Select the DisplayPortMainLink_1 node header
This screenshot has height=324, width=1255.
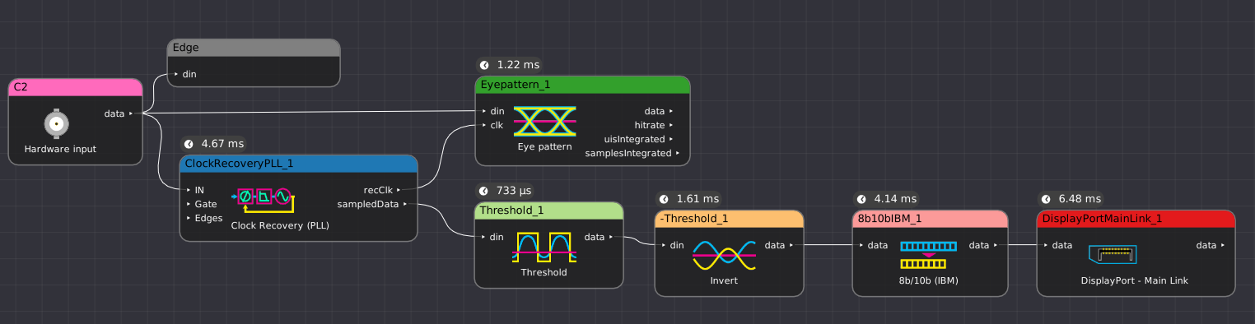tap(1136, 219)
